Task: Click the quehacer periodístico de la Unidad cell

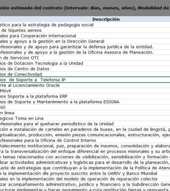Action: (85, 124)
